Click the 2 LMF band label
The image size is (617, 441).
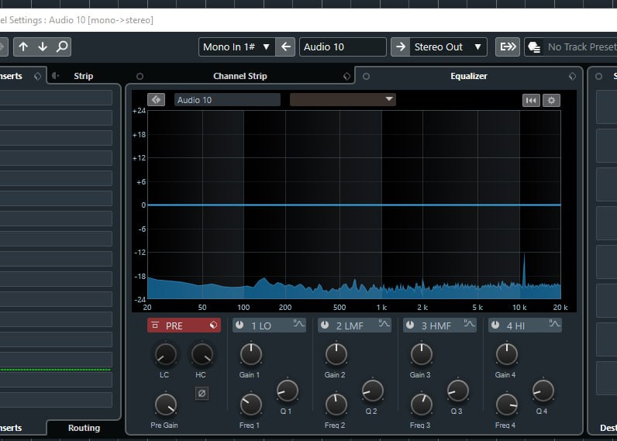click(350, 326)
